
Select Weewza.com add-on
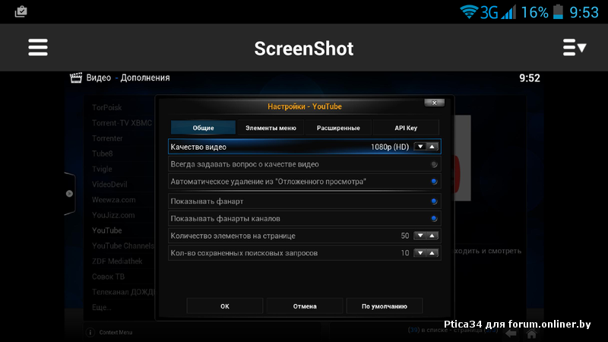113,200
